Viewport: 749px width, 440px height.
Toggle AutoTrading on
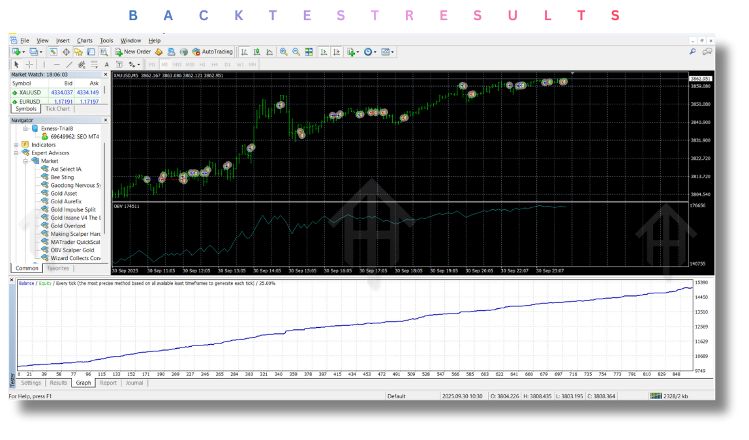coord(212,51)
